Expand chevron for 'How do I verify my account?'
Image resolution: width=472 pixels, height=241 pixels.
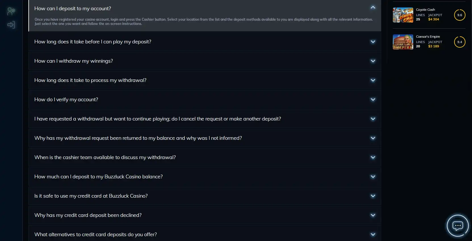tap(373, 100)
